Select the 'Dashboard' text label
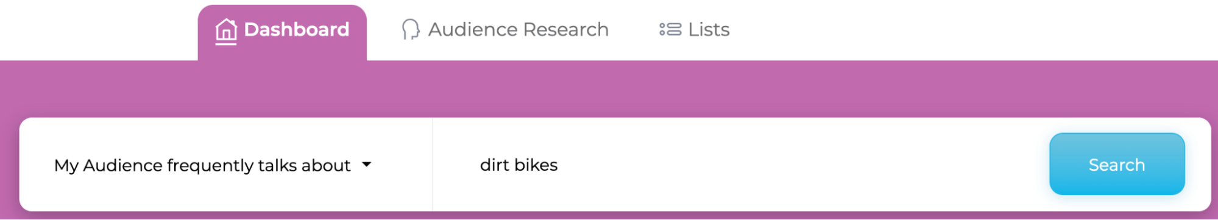Image resolution: width=1218 pixels, height=220 pixels. click(x=297, y=29)
